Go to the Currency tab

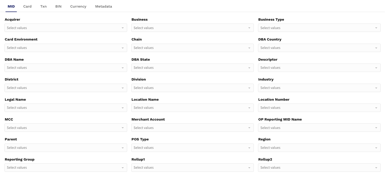78,6
